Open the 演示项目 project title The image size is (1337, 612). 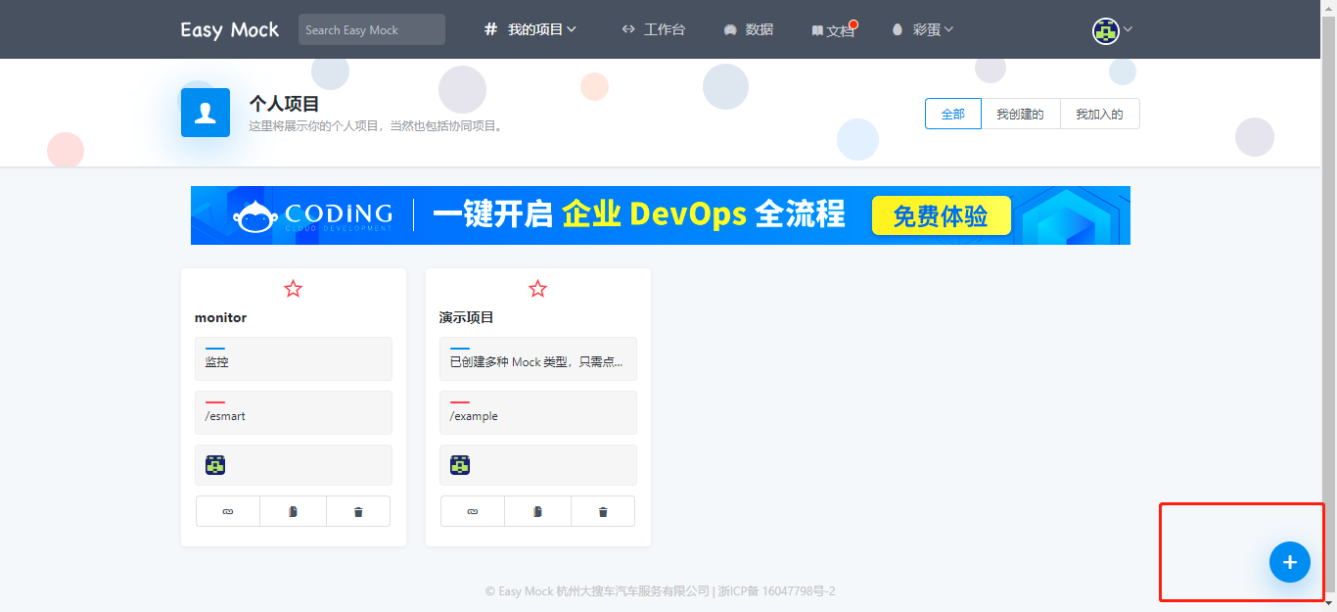(467, 317)
